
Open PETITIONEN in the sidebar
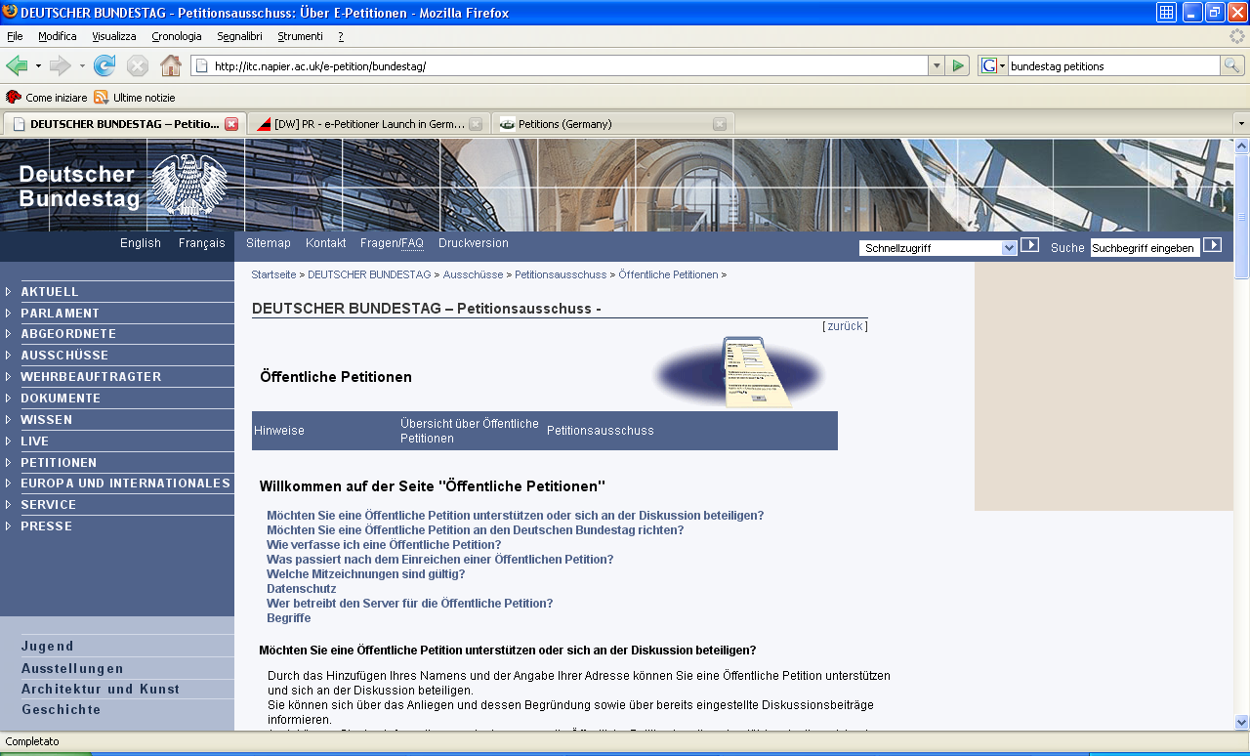pyautogui.click(x=59, y=463)
